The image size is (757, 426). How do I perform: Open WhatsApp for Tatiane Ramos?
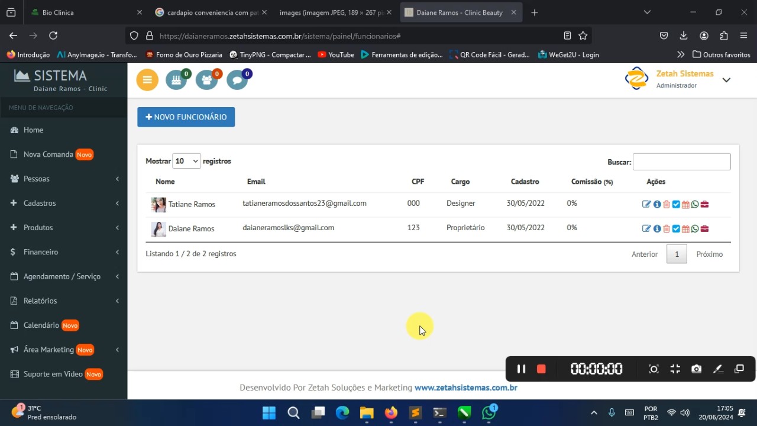click(x=695, y=204)
